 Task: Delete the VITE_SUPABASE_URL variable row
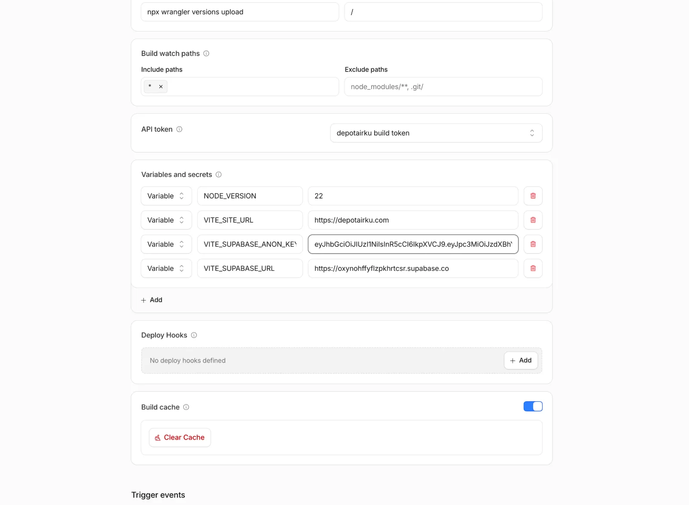[533, 268]
